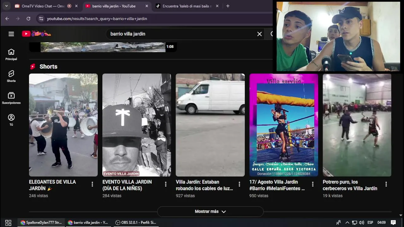Open Suscripciones in the sidebar
Viewport: 404px width, 227px height.
(11, 98)
